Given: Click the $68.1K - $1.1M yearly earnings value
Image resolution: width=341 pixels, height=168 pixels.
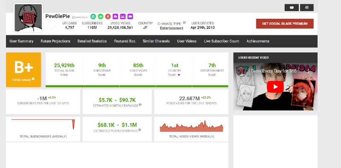Looking at the screenshot, I should tap(117, 125).
